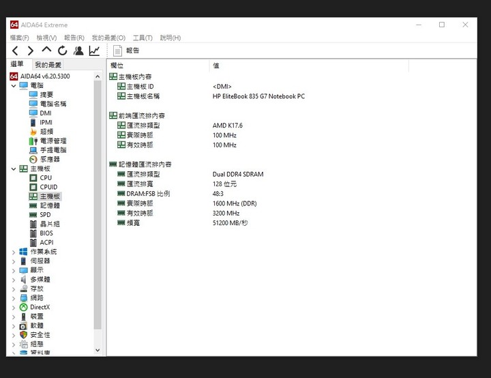The image size is (491, 378).
Task: Open the user silhouette toolbar icon
Action: click(78, 50)
